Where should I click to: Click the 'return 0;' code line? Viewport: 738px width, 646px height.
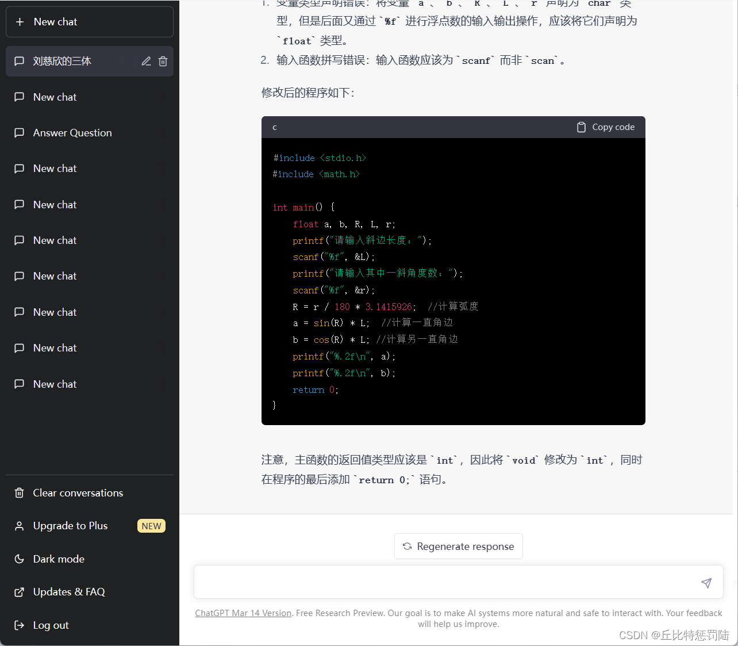point(316,390)
